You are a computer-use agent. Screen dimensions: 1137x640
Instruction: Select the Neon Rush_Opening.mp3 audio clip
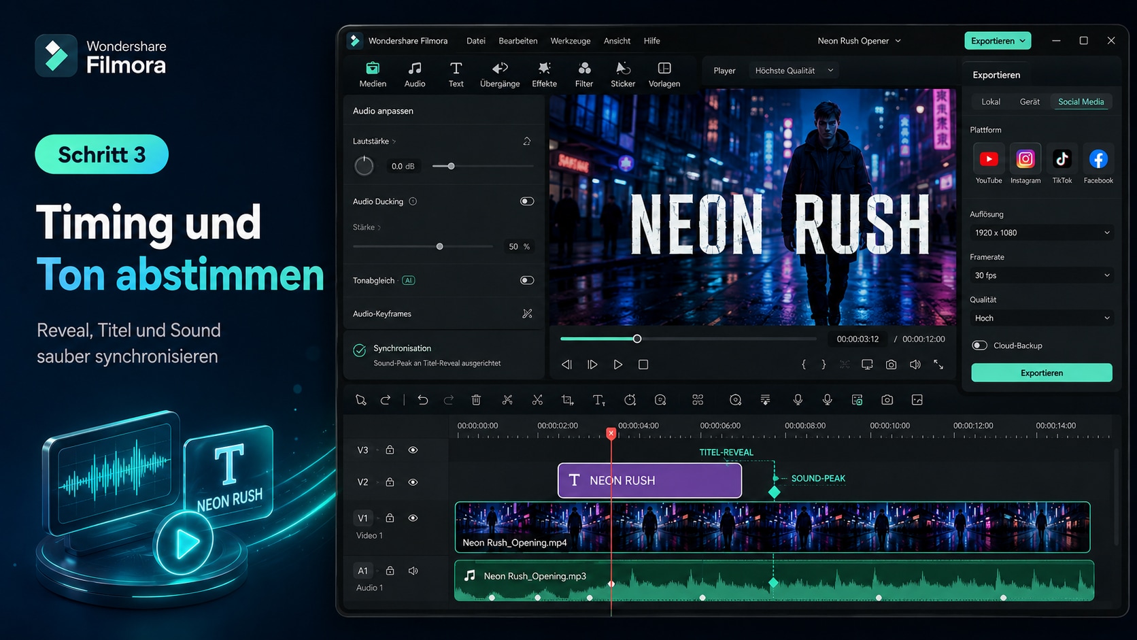click(x=774, y=580)
